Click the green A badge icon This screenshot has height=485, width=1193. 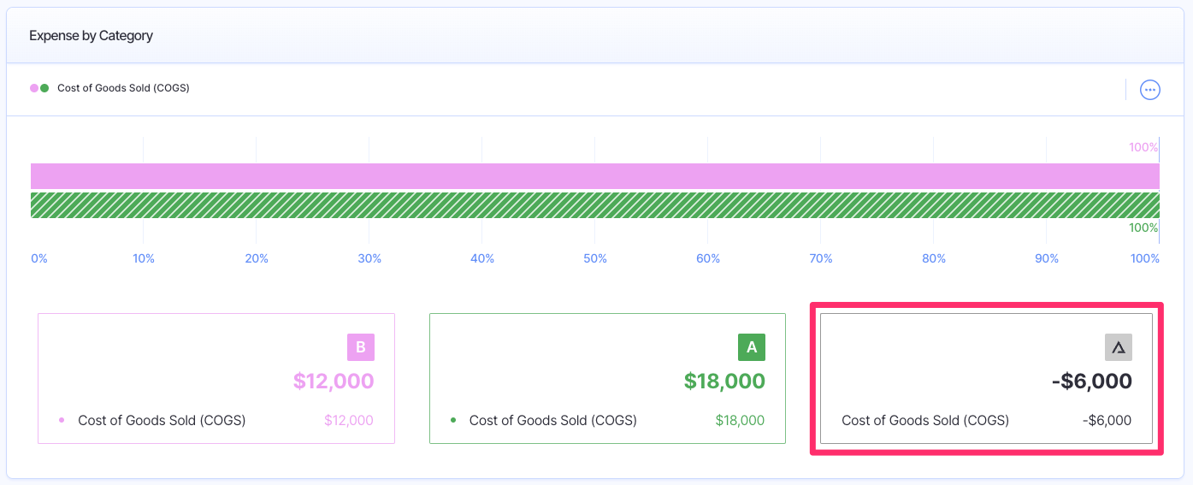752,347
